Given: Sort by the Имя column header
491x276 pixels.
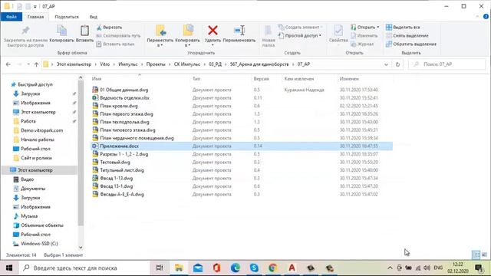Looking at the screenshot, I should point(97,79).
